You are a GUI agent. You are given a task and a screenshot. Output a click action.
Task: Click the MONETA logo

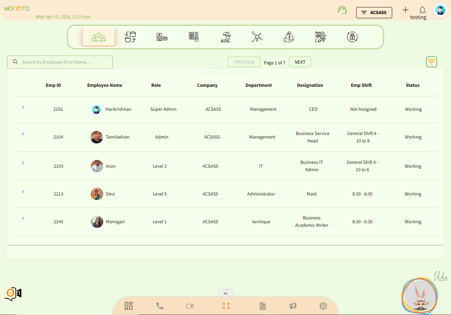[17, 8]
